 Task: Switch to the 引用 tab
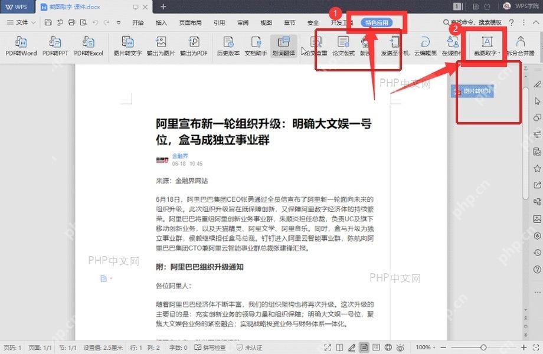(x=219, y=22)
